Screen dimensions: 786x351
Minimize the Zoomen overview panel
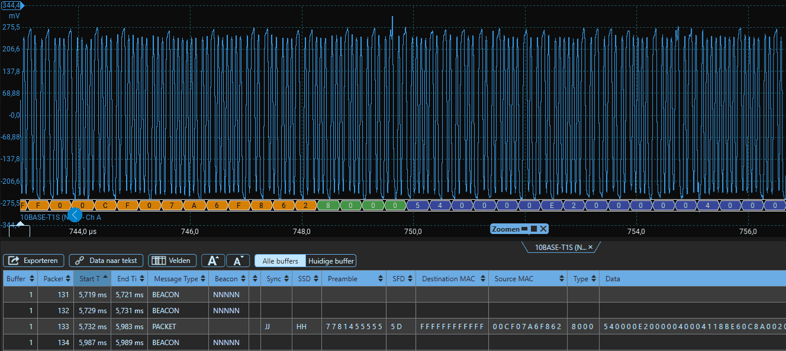(x=524, y=229)
